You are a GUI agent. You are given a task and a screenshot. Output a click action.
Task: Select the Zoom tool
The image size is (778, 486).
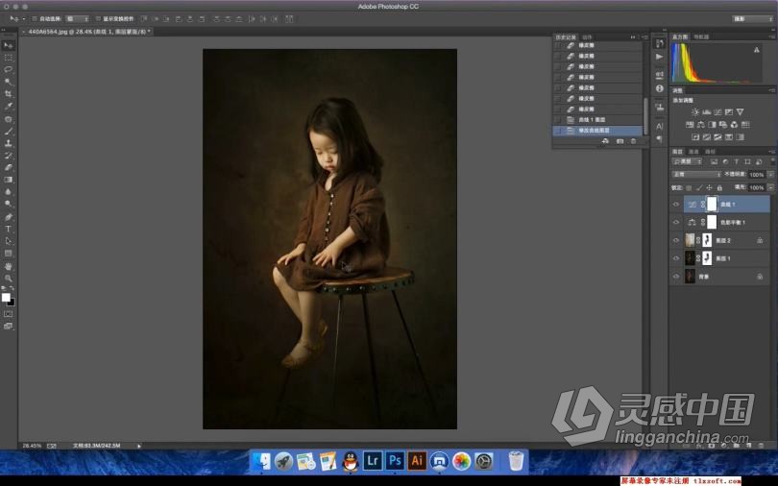[x=8, y=279]
